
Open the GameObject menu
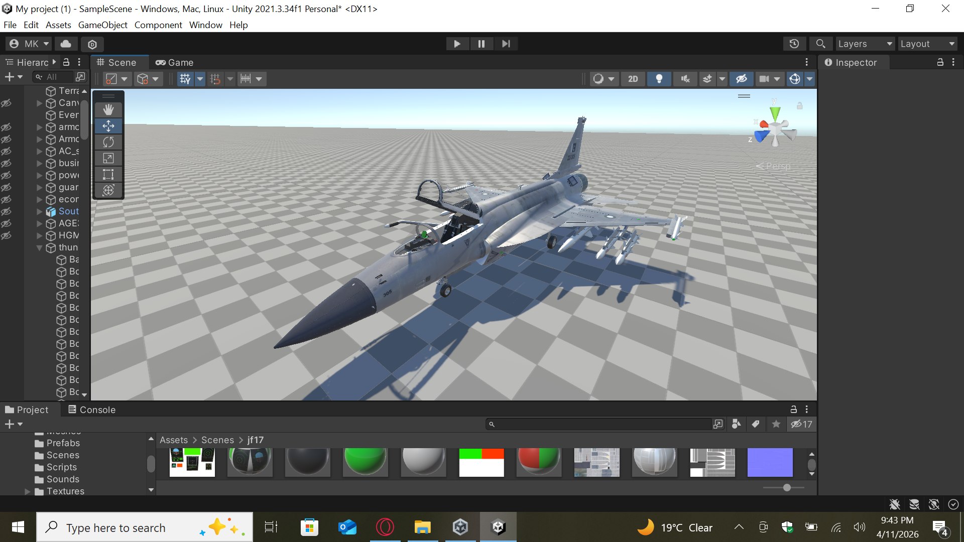pos(102,25)
